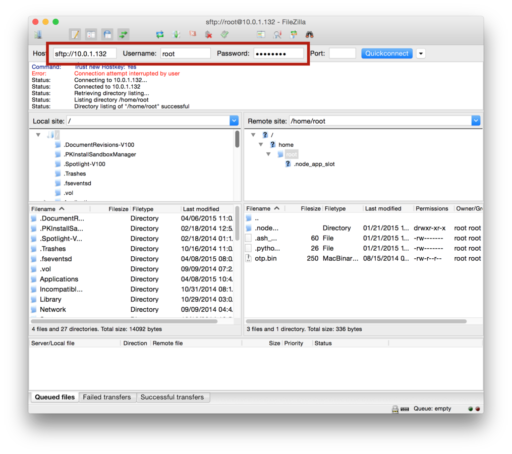Click the otp.bin file icon
512x454 pixels.
click(249, 258)
